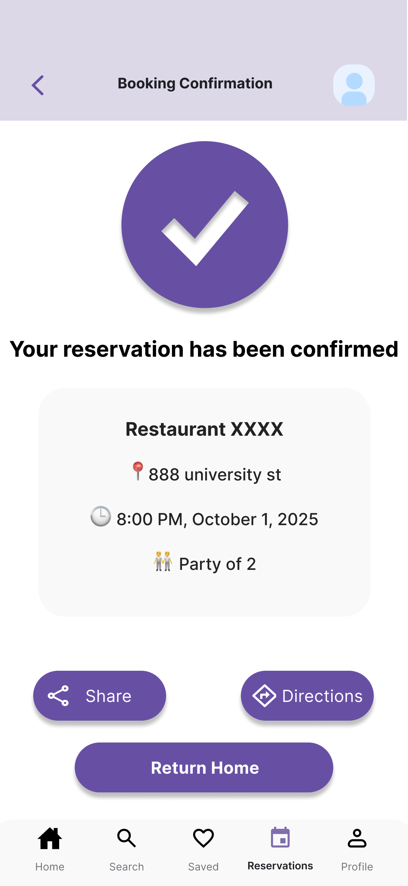Tap the Directions button
Image resolution: width=408 pixels, height=886 pixels.
click(307, 696)
